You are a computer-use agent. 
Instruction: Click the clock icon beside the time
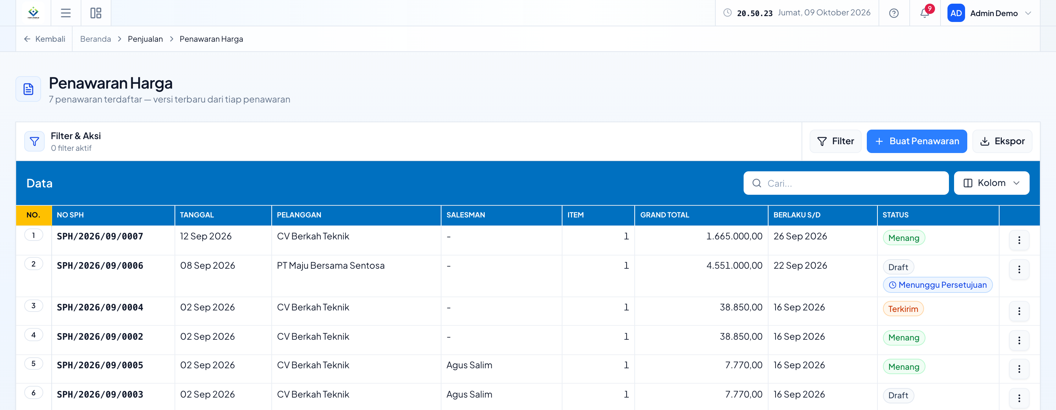click(x=727, y=13)
